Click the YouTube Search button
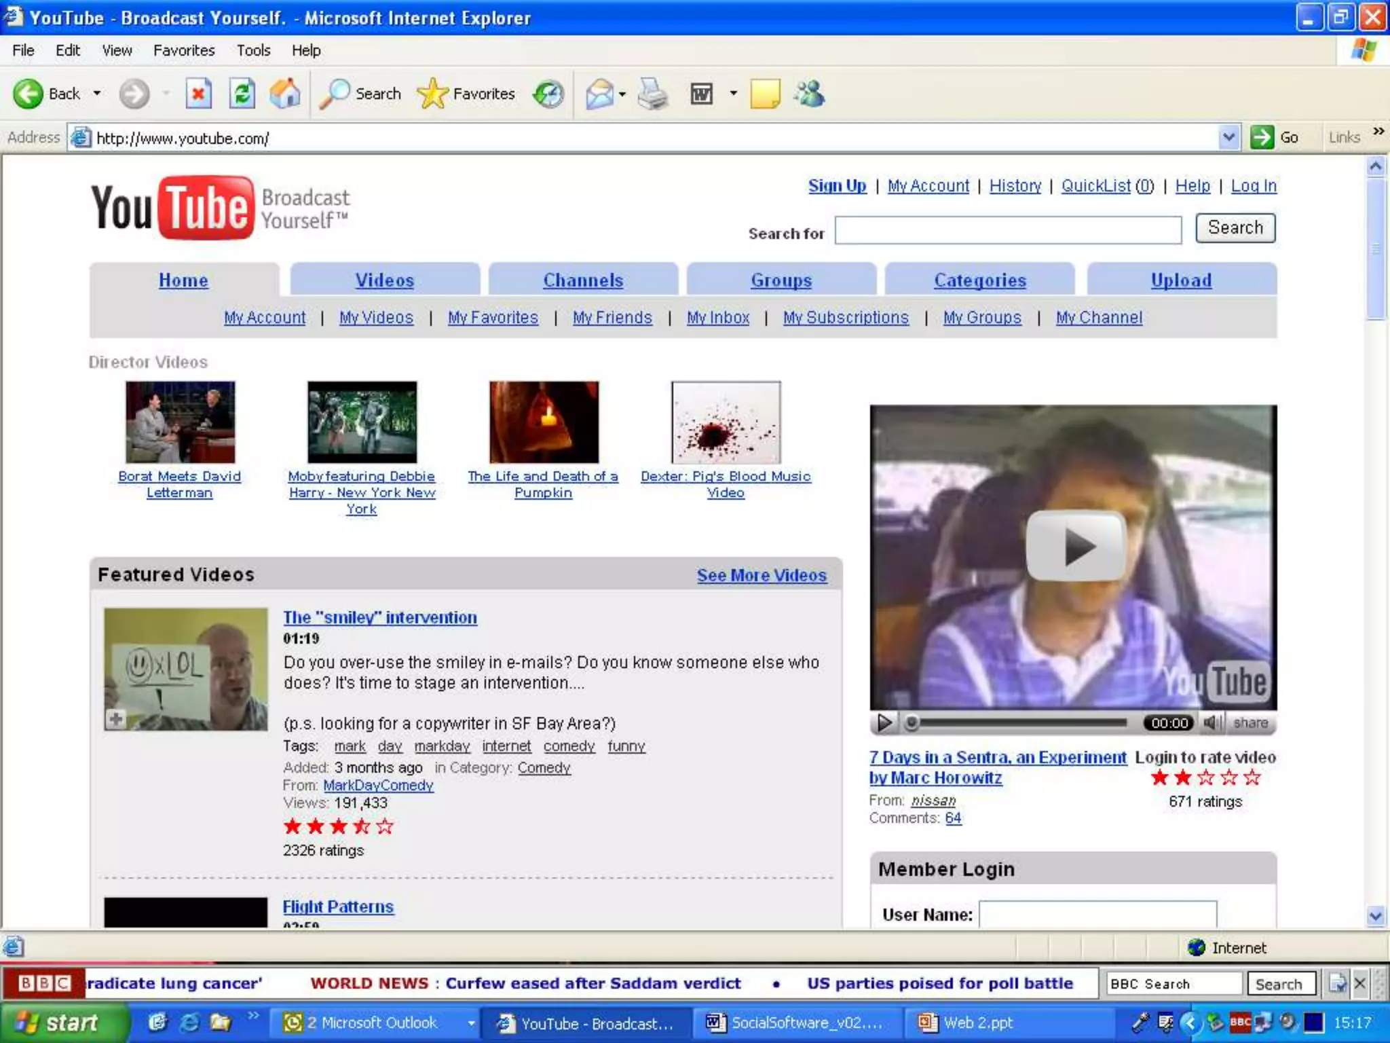 tap(1235, 228)
